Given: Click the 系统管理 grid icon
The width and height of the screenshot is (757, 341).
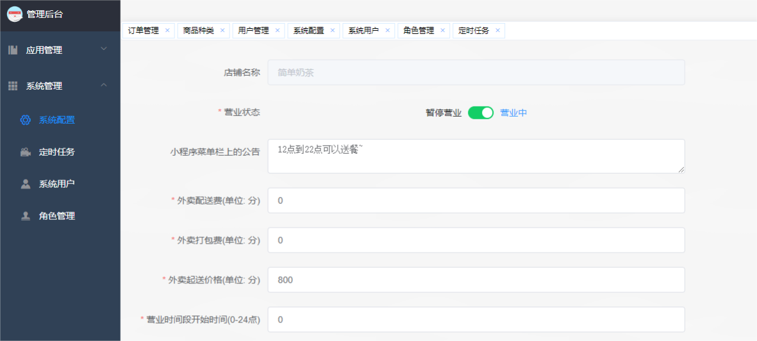Looking at the screenshot, I should pos(13,86).
